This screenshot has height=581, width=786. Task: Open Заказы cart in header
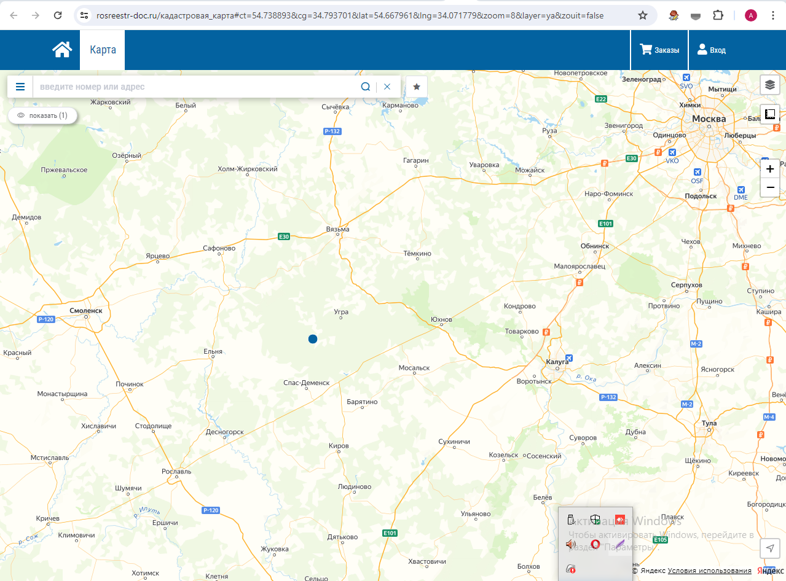659,50
